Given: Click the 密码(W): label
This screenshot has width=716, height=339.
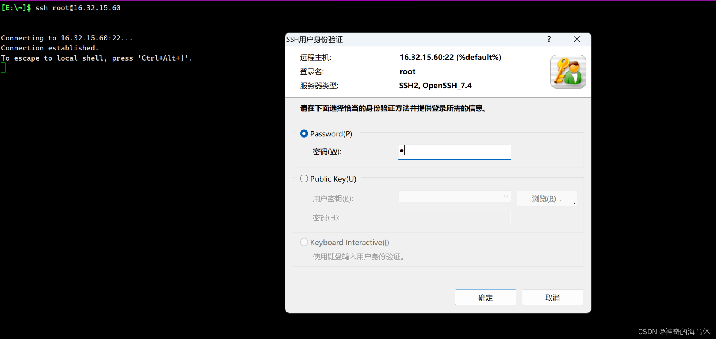Looking at the screenshot, I should point(327,152).
